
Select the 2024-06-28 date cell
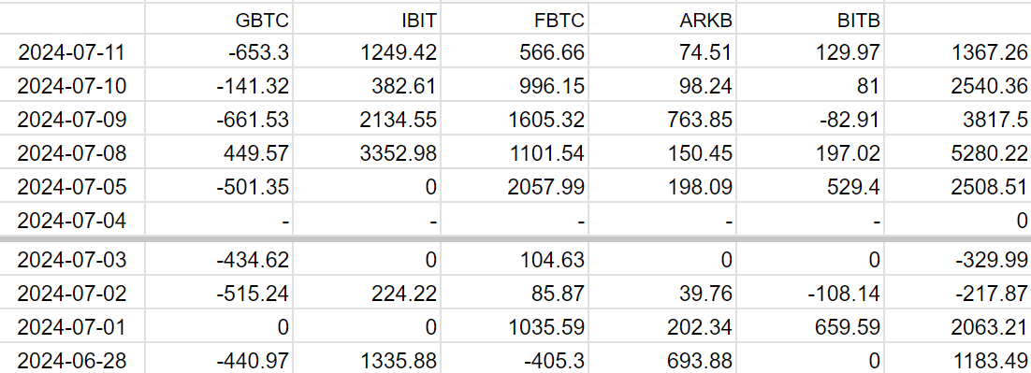pyautogui.click(x=72, y=359)
